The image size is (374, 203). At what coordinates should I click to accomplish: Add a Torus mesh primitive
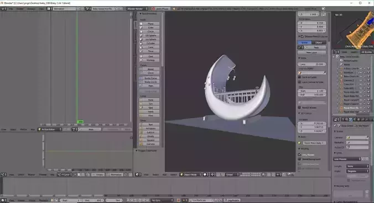point(149,51)
